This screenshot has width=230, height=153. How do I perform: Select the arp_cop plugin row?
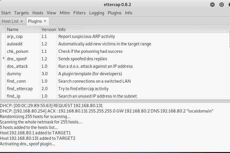(x=115, y=36)
